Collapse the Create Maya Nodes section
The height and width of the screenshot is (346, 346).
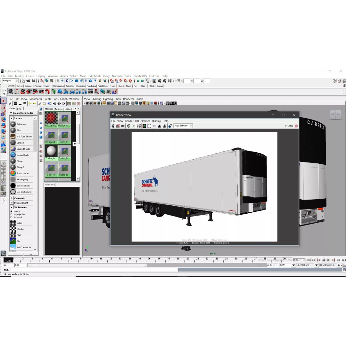[x=11, y=113]
